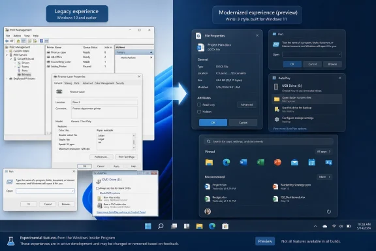Open the File menu in Print Management
The image size is (376, 251).
pyautogui.click(x=8, y=36)
